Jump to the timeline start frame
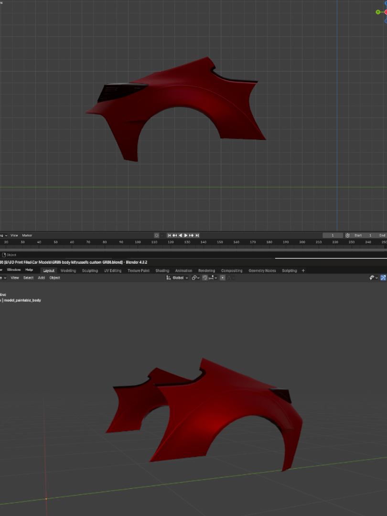 click(169, 236)
